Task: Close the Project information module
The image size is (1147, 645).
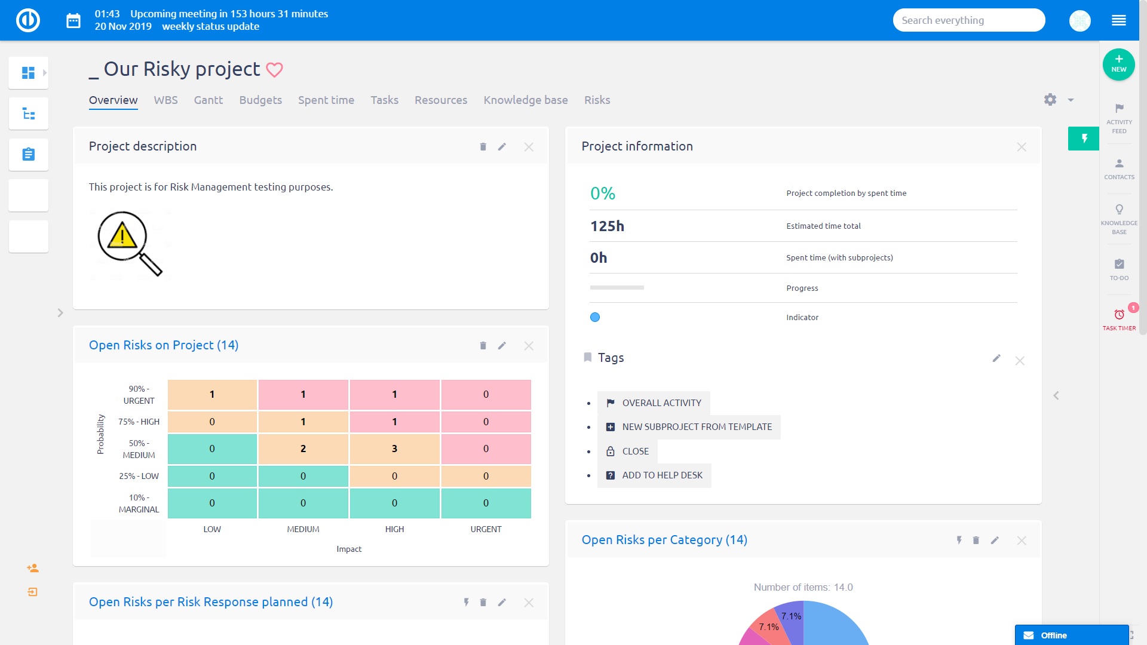Action: pyautogui.click(x=1022, y=147)
